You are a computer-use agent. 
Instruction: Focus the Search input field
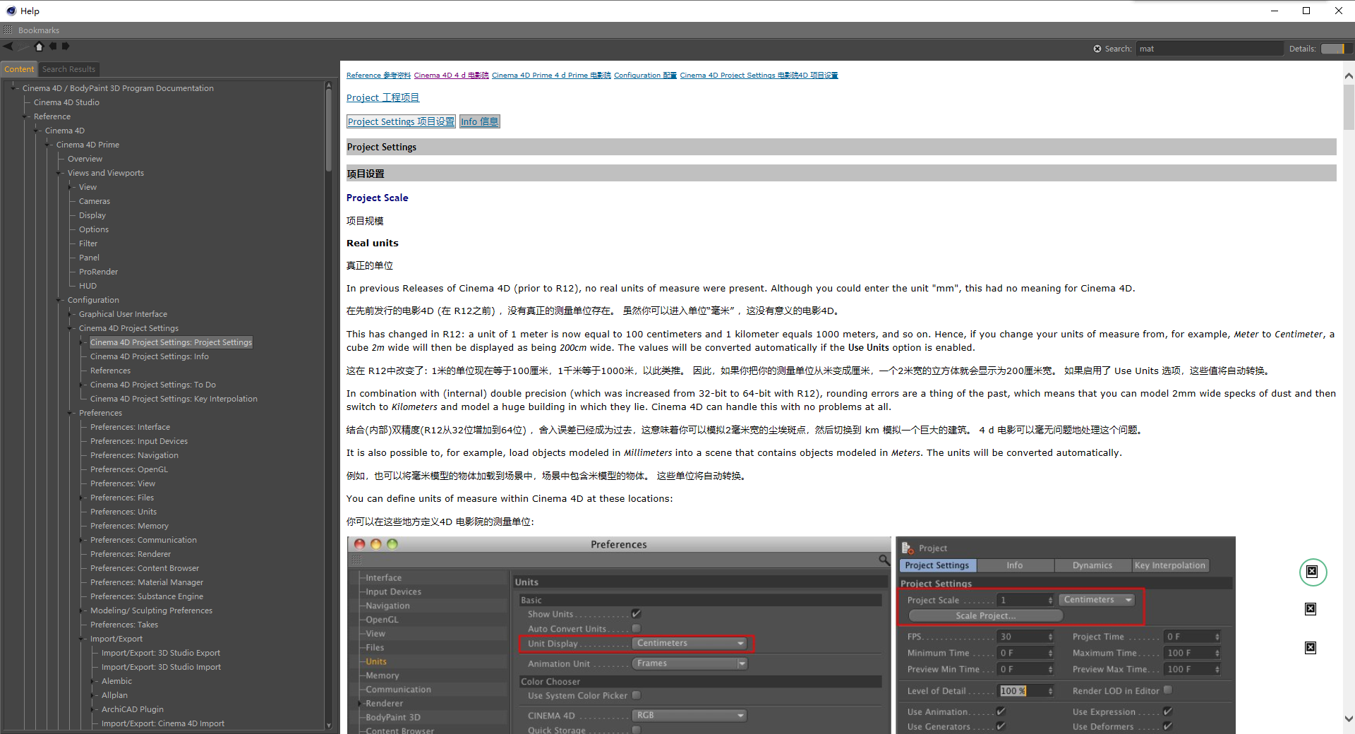pos(1209,49)
